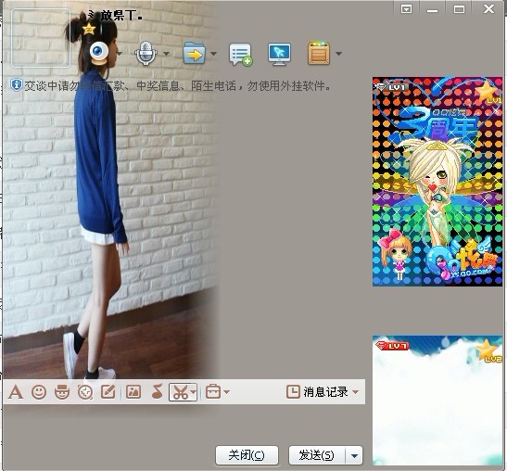
Task: Click the 发送(S) send button
Action: pyautogui.click(x=317, y=455)
